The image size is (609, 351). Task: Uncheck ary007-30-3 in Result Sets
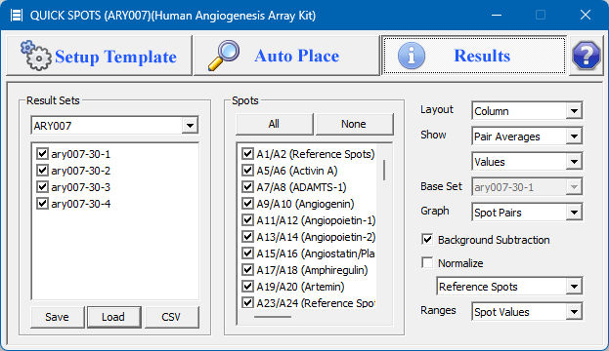(x=42, y=187)
